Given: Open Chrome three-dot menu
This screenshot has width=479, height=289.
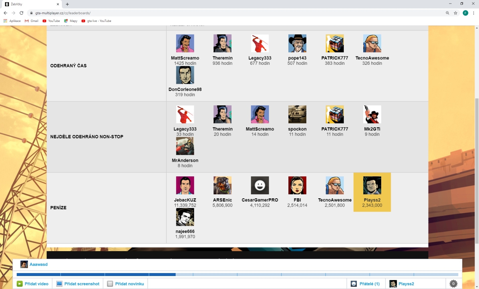Looking at the screenshot, I should (474, 13).
